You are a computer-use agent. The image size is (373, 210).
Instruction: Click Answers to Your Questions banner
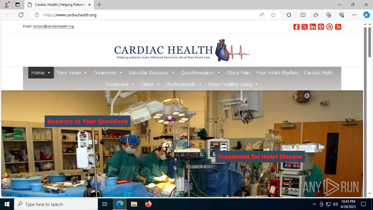pyautogui.click(x=87, y=121)
